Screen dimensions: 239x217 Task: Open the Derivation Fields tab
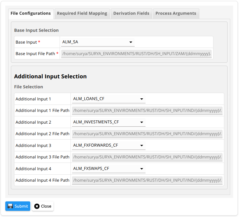coord(131,14)
